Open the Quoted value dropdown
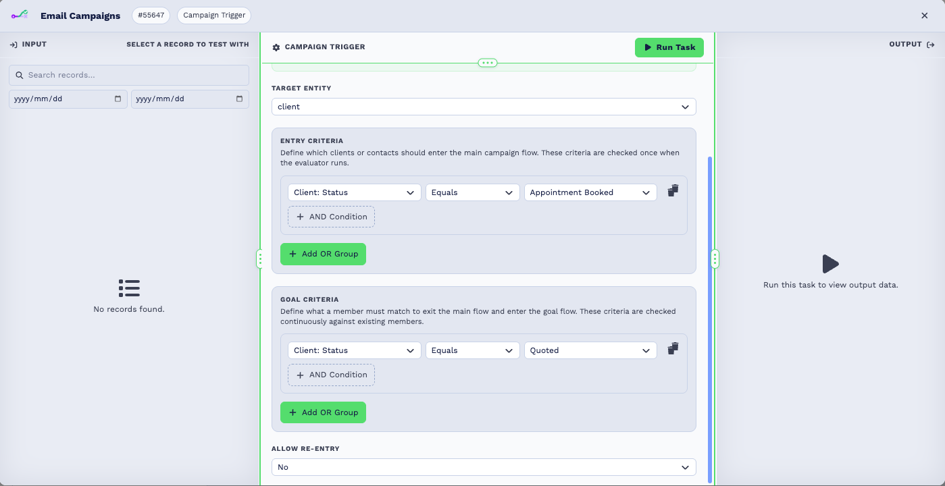The height and width of the screenshot is (486, 945). 590,350
